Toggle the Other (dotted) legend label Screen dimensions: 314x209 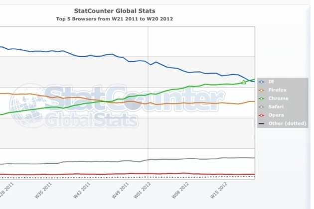point(287,123)
